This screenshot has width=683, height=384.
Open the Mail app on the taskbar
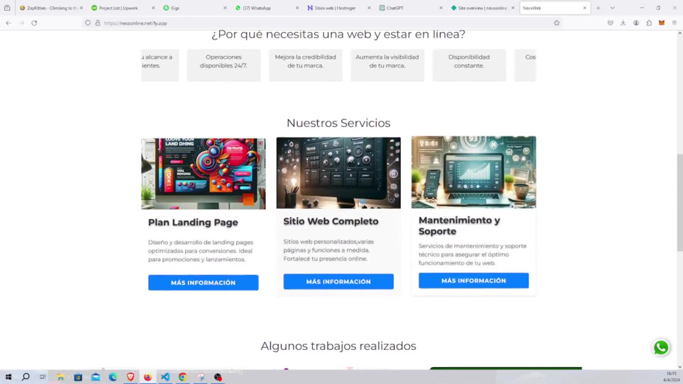click(96, 377)
